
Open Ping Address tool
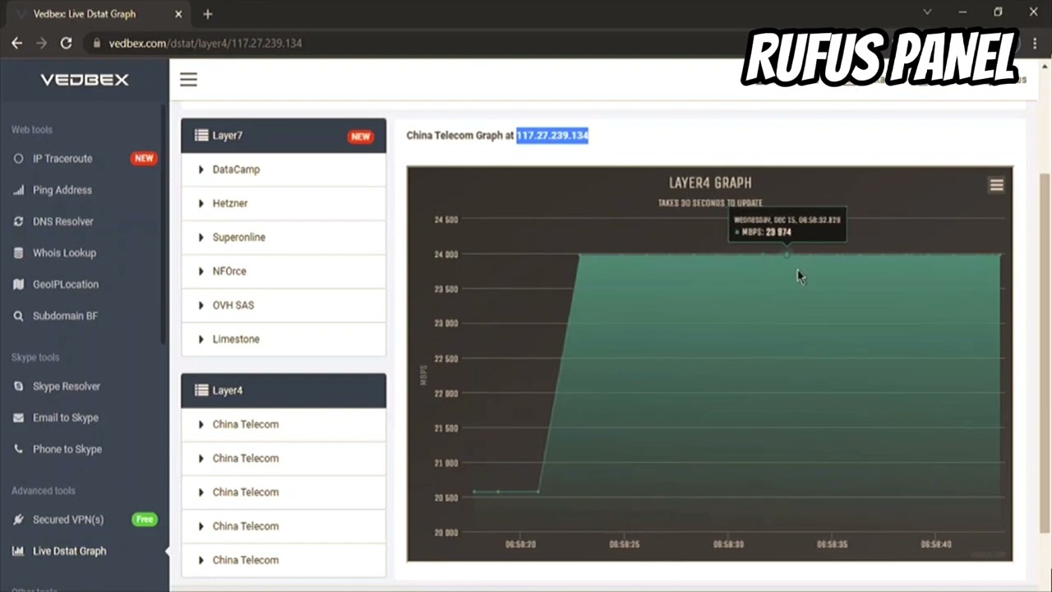click(62, 190)
